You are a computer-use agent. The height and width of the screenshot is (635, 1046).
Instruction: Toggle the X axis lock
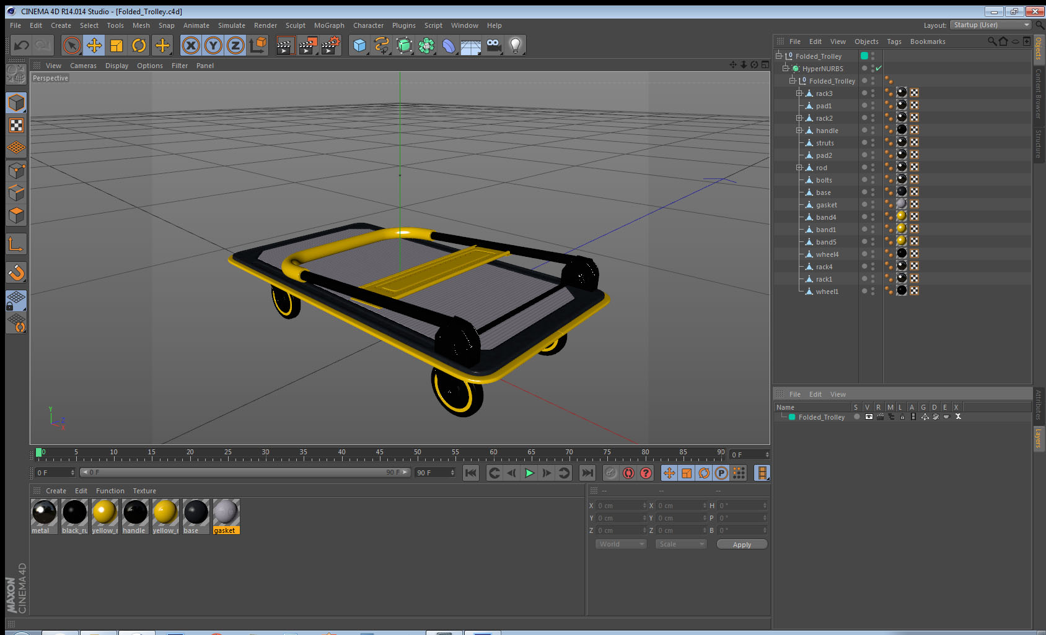tap(191, 45)
